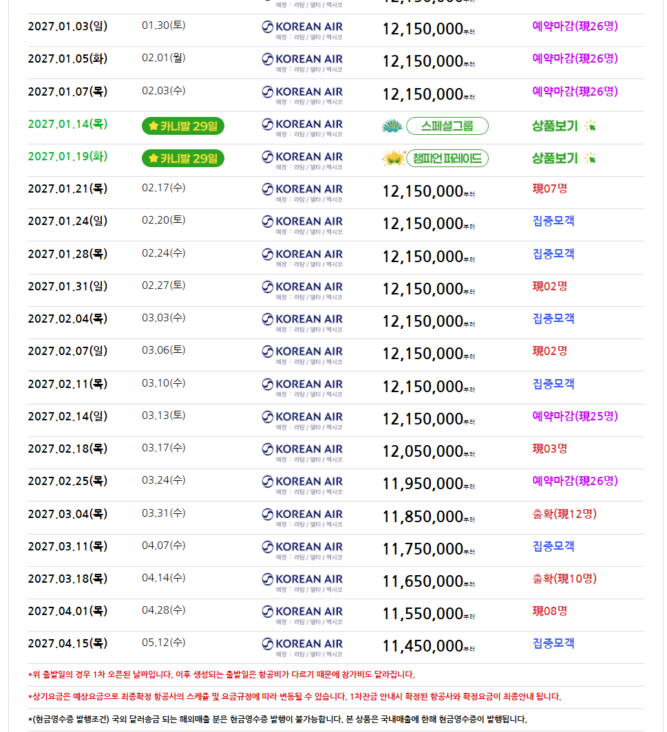667x732 pixels.
Task: Click the sparkle cursor icon next to 상품보기 on 01.14 row
Action: click(591, 126)
